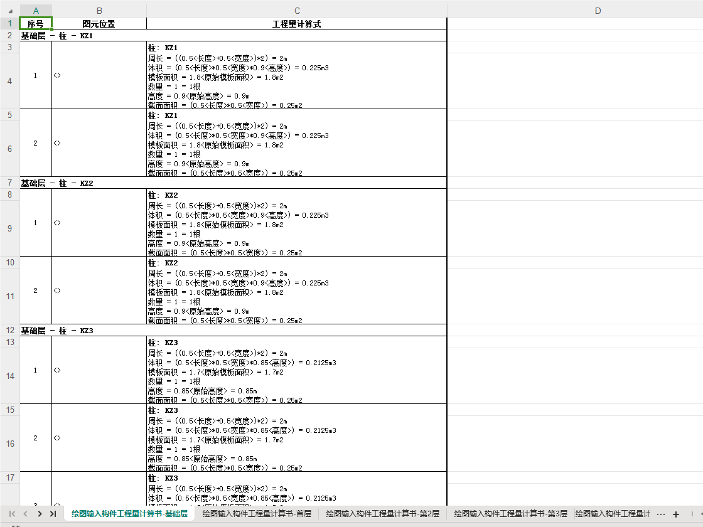Click sequence number 2 under the KZ3 group

(36, 438)
